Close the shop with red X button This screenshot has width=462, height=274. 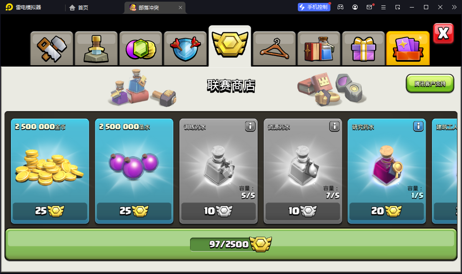444,33
